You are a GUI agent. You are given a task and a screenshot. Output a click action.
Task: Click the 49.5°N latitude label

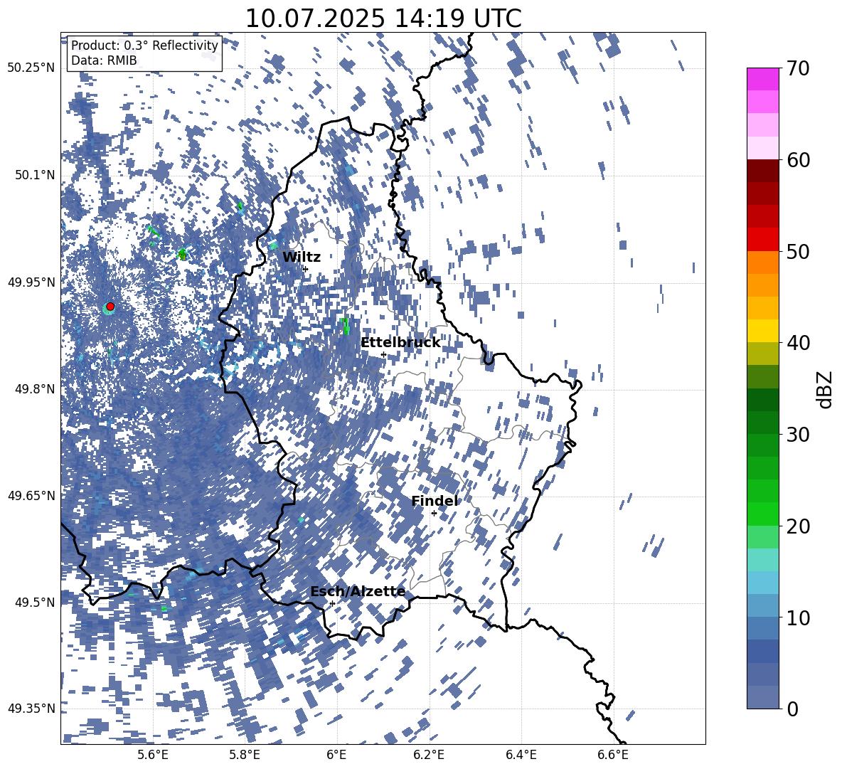coord(34,603)
